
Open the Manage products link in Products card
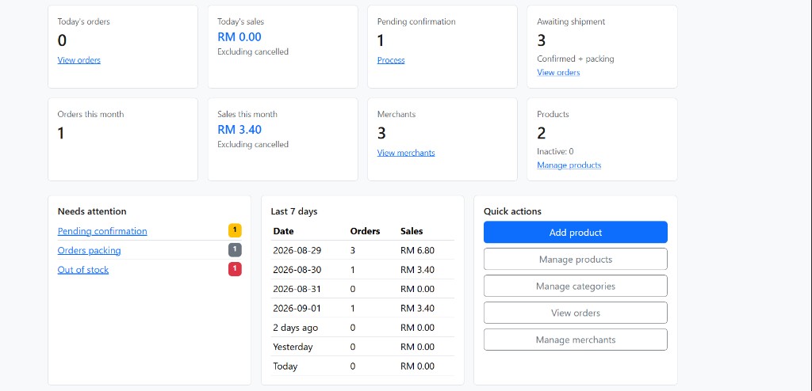(x=569, y=165)
